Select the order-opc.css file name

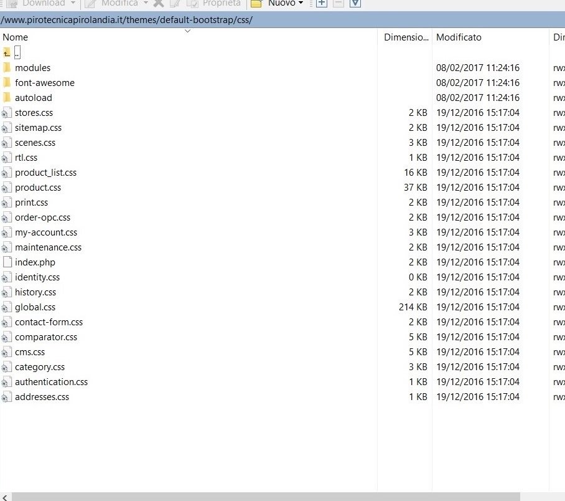[x=42, y=217]
